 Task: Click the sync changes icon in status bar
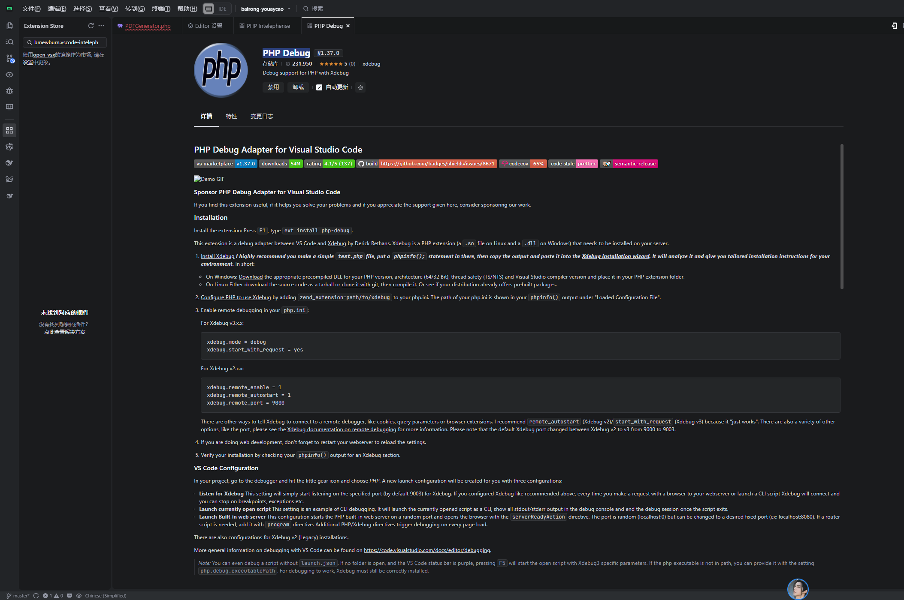36,596
